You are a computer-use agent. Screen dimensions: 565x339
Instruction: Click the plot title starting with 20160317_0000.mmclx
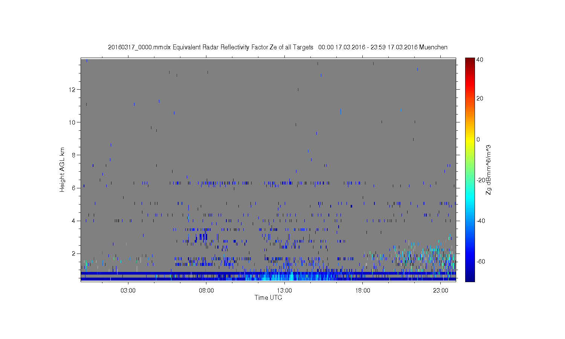(x=278, y=47)
